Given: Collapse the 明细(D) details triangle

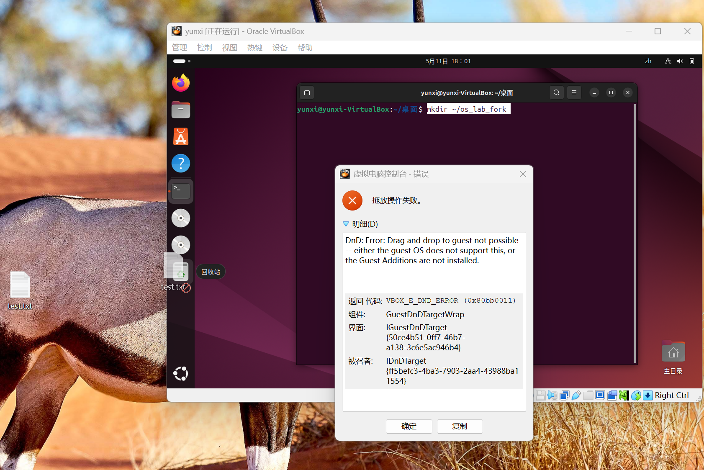Looking at the screenshot, I should coord(346,224).
